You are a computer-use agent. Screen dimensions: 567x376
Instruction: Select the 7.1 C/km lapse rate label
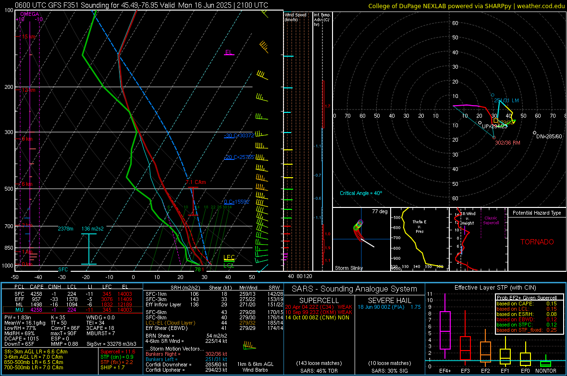click(196, 182)
